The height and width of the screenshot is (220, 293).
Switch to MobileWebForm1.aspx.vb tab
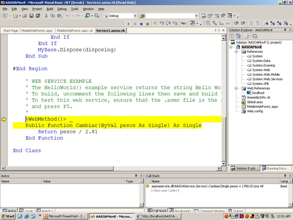[x=75, y=31]
